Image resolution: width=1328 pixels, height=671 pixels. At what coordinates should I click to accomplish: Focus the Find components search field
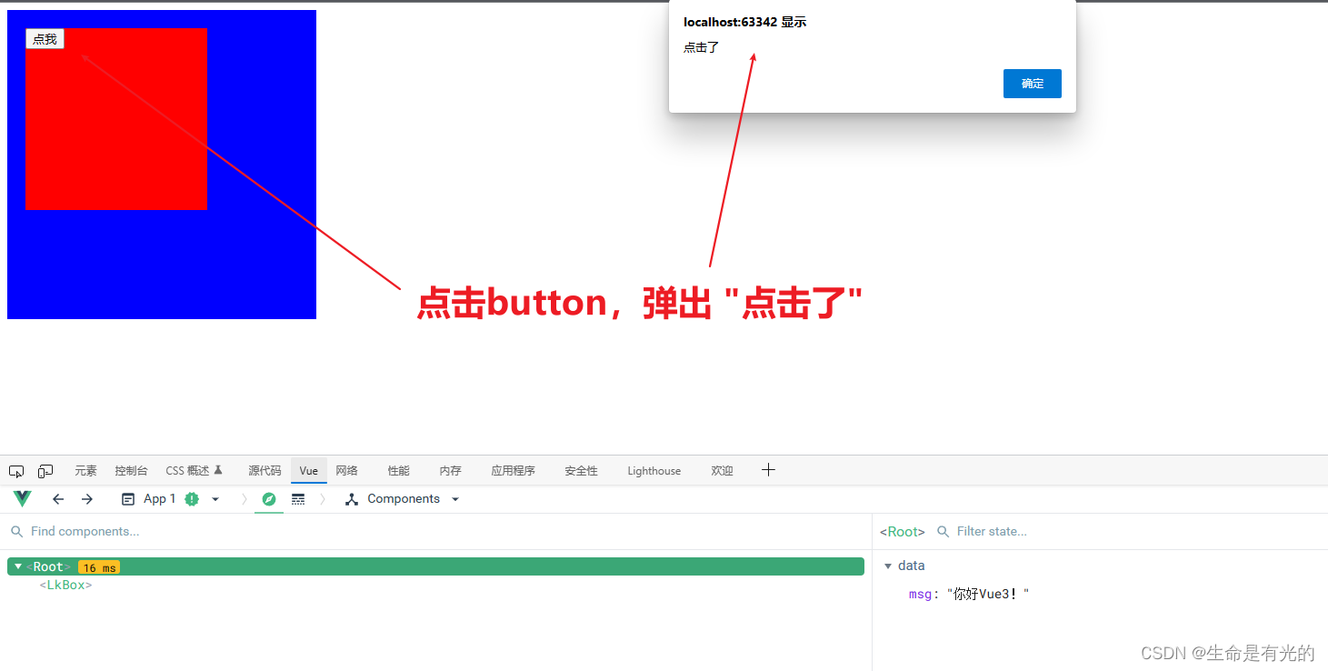point(436,532)
